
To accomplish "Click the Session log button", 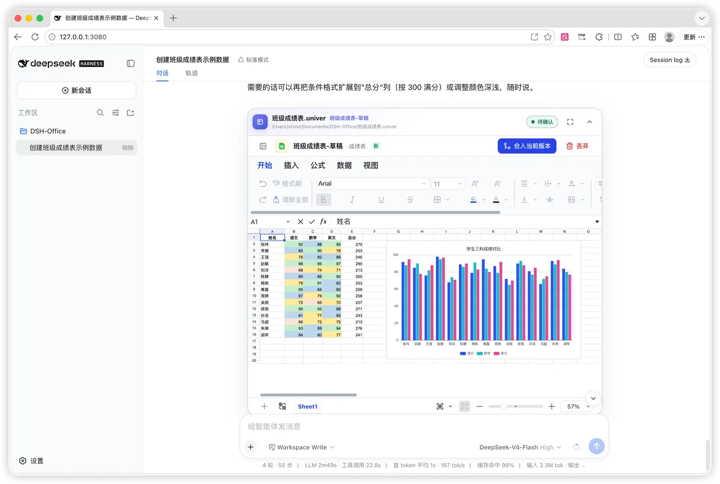I will coord(669,60).
